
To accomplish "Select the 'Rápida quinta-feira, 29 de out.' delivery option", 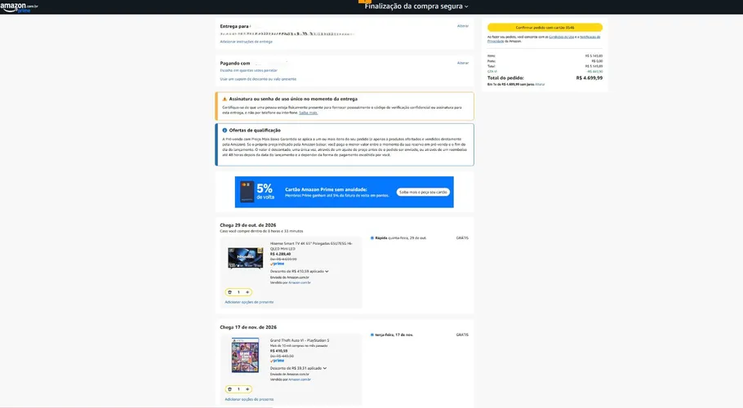I will [372, 238].
